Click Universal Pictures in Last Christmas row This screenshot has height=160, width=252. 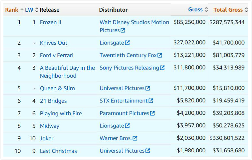tap(122, 151)
